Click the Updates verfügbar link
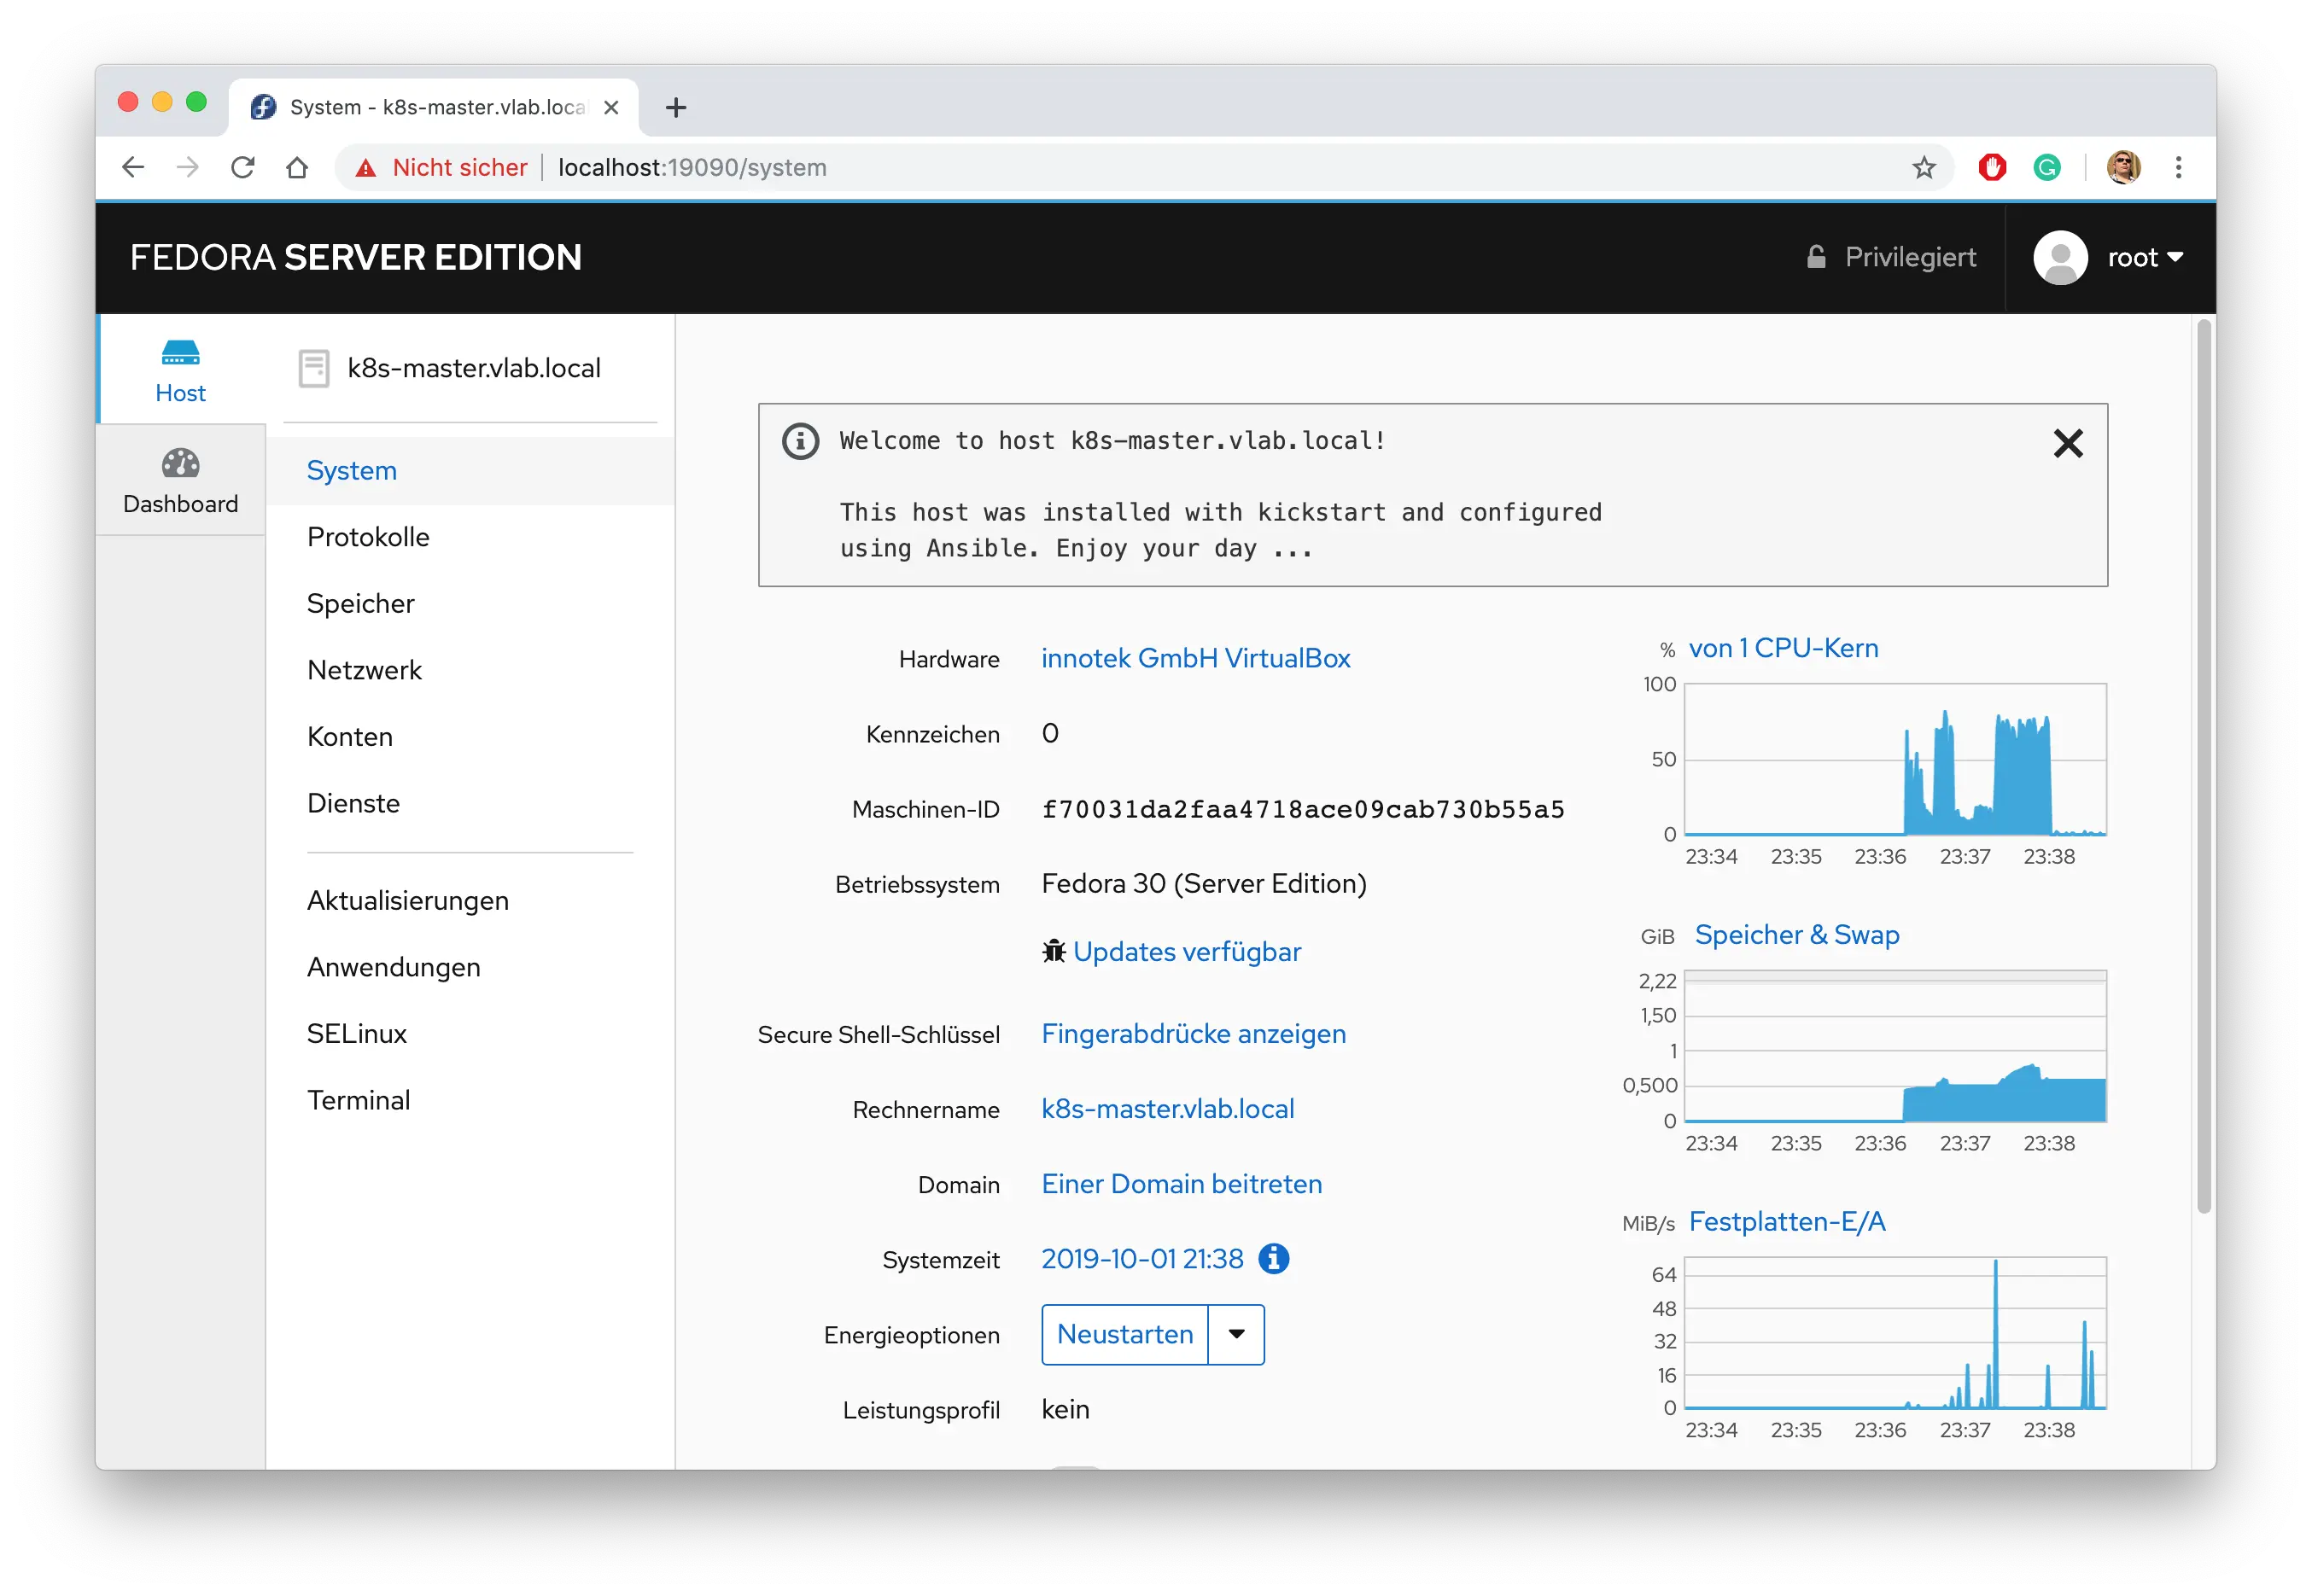Screen dimensions: 2312x1596 [1186, 951]
